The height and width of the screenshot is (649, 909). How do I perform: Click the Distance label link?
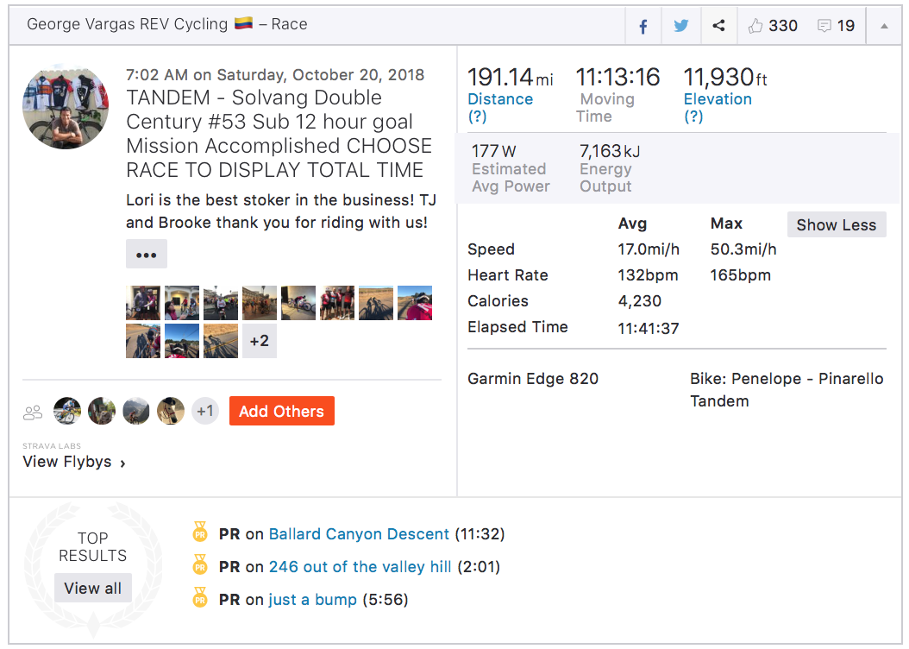[500, 99]
